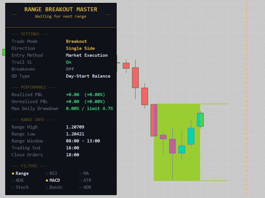
Task: Click the FILTERS section header
Action: (x=29, y=166)
